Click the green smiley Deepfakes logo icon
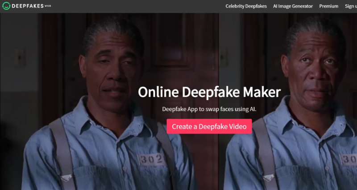 [x=6, y=6]
